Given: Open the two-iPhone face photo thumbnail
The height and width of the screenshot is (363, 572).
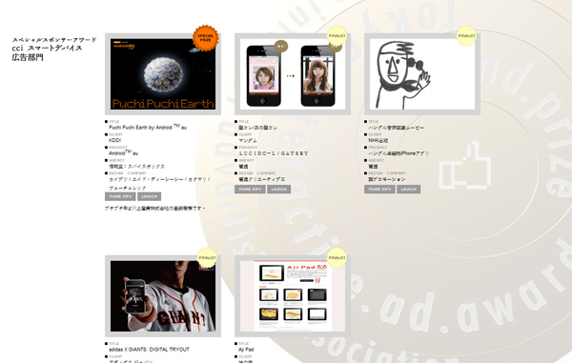Looking at the screenshot, I should [x=293, y=74].
